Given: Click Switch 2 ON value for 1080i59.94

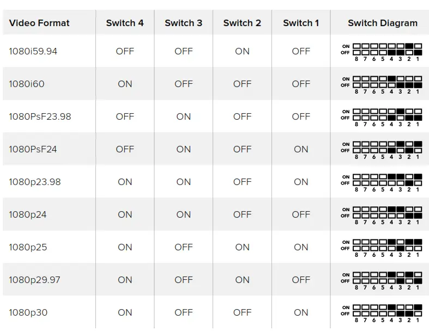Looking at the screenshot, I should [242, 51].
